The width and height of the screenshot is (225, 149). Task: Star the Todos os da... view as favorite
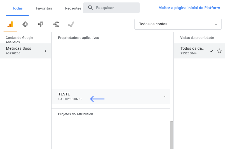pyautogui.click(x=219, y=51)
